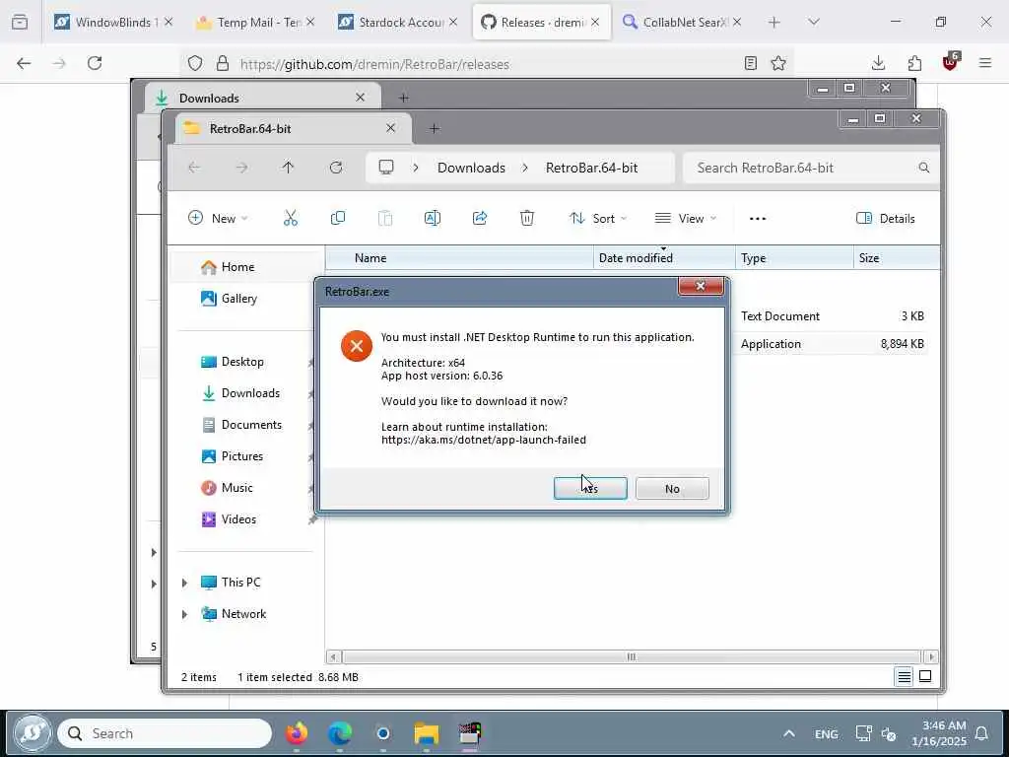The width and height of the screenshot is (1009, 757).
Task: Open the Firefox extensions puzzle icon
Action: 914,63
